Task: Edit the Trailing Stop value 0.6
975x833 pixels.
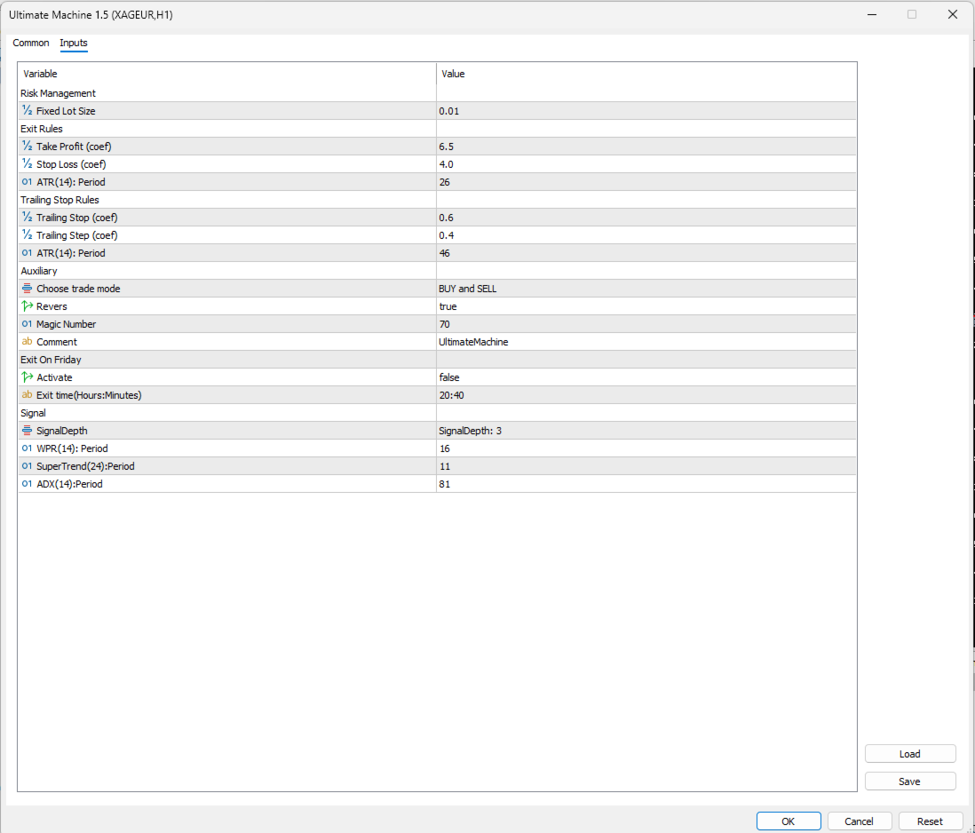Action: point(646,218)
